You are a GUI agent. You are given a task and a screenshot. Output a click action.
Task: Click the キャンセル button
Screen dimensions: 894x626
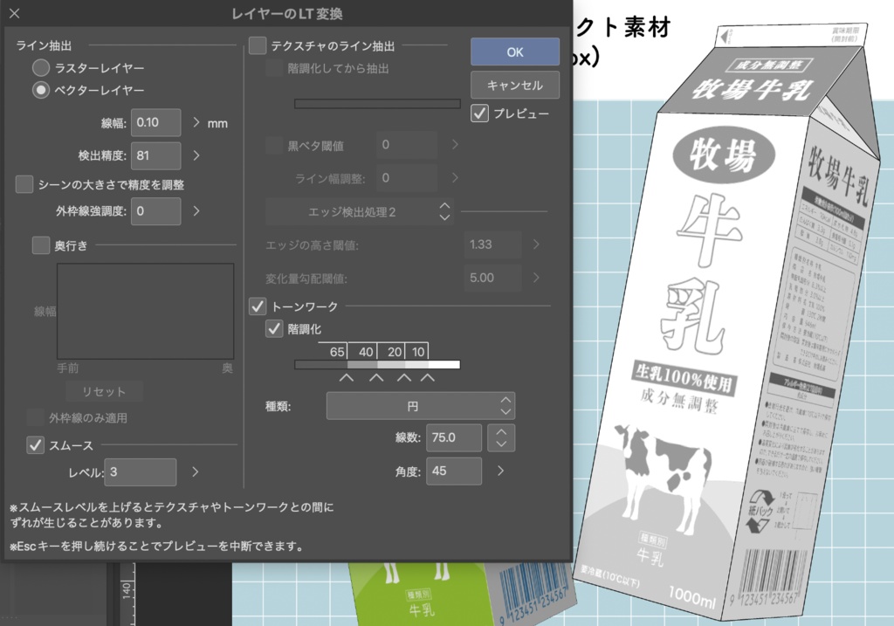514,85
